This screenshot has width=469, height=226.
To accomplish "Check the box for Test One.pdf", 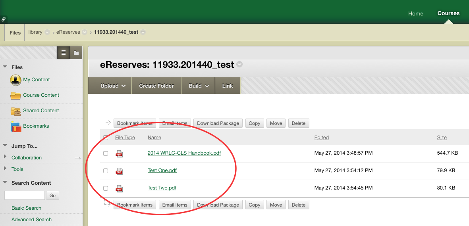I will [x=106, y=171].
